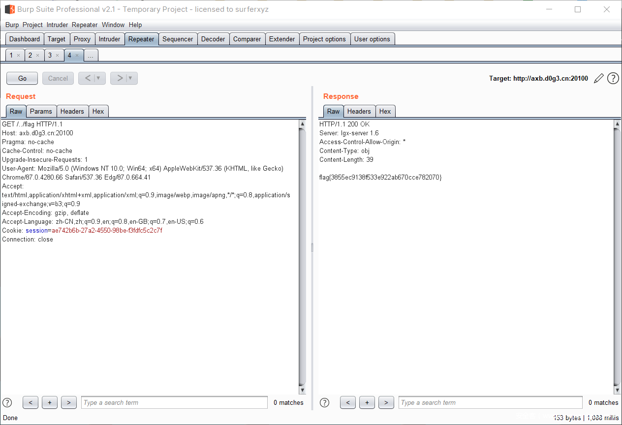Switch to the Decoder tab
Viewport: 622px width, 425px height.
(213, 39)
